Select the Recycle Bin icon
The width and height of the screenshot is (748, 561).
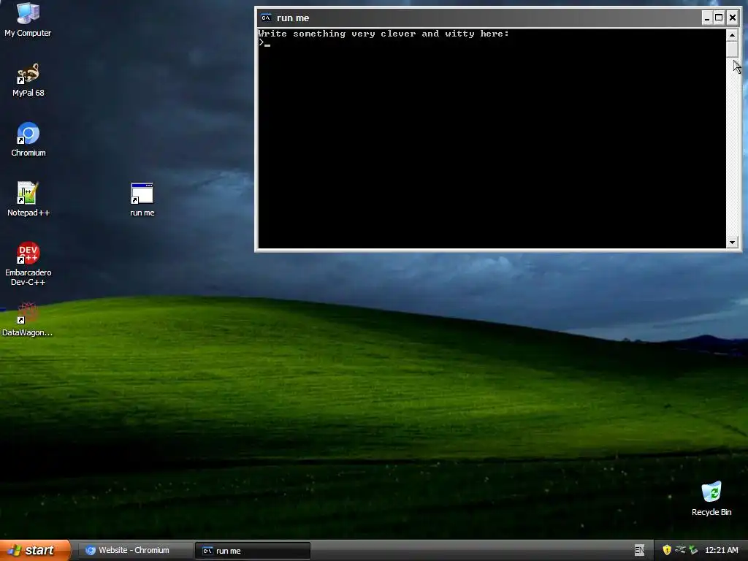point(711,499)
